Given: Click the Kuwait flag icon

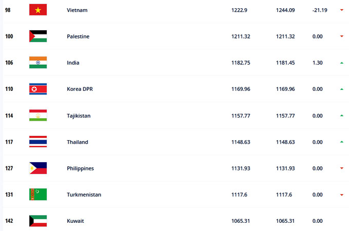Looking at the screenshot, I should tap(38, 221).
